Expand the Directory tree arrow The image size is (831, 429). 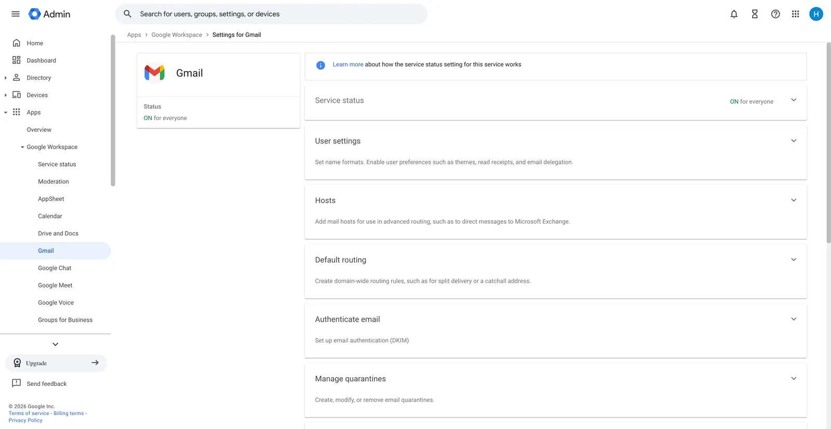coord(6,78)
